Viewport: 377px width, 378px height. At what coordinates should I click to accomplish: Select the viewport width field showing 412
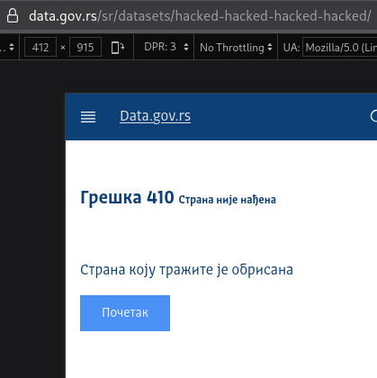(x=40, y=47)
